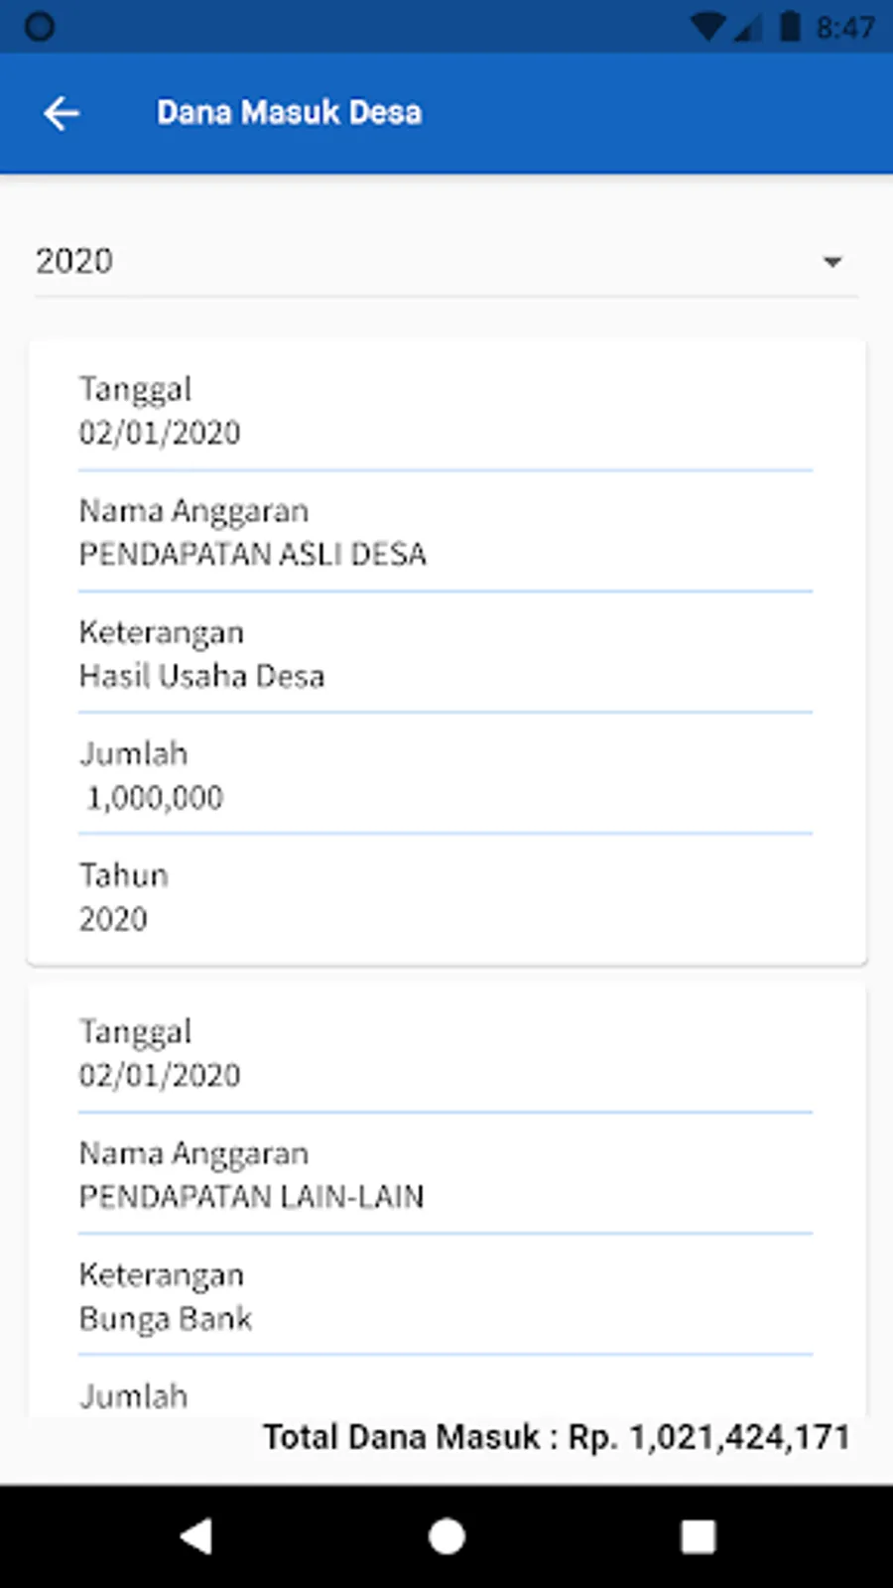Viewport: 893px width, 1588px height.
Task: Tap the back arrow in header
Action: (x=62, y=113)
